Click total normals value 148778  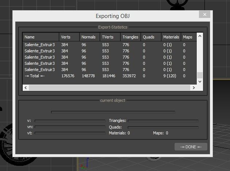point(88,76)
